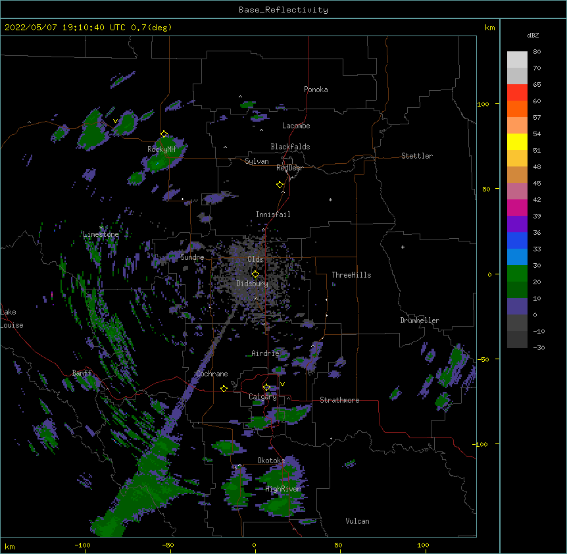Click the Sundre town label
The height and width of the screenshot is (554, 567).
click(x=192, y=257)
